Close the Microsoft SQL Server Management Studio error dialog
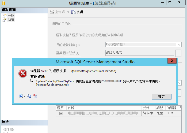187x133 pixels. click(x=172, y=61)
